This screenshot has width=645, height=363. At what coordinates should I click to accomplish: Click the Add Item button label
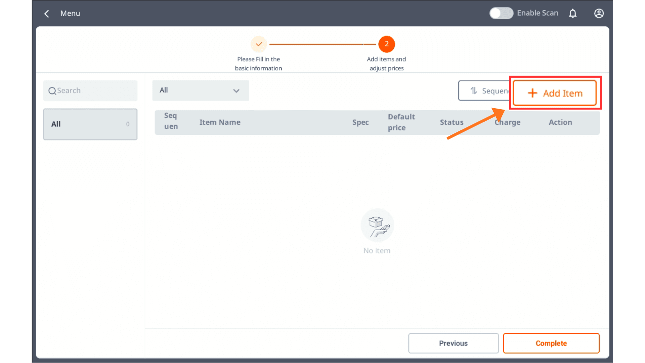pyautogui.click(x=563, y=93)
